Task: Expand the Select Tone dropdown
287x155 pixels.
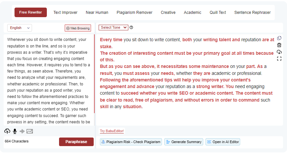Action: [x=113, y=28]
